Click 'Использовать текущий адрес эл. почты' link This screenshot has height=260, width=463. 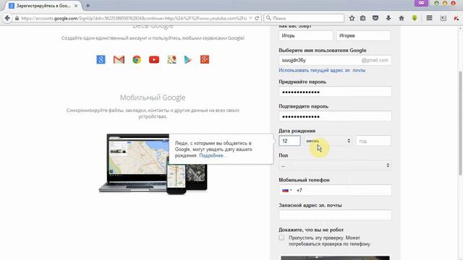coord(322,71)
